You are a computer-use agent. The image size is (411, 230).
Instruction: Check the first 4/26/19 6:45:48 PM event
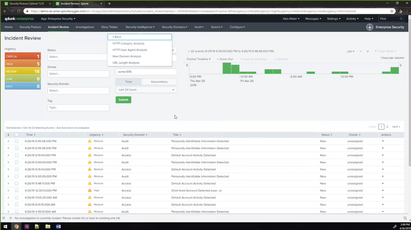16,141
